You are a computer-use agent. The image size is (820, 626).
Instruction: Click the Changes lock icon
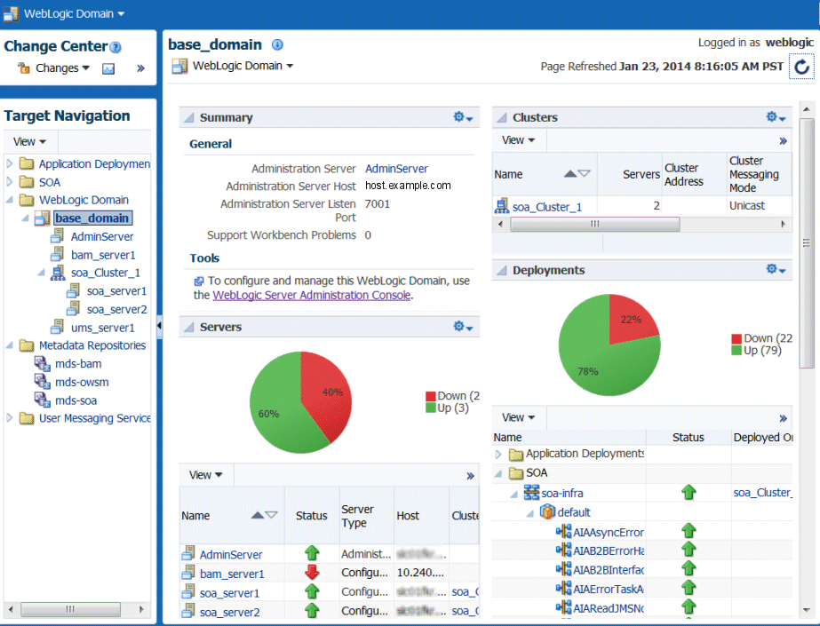click(23, 68)
